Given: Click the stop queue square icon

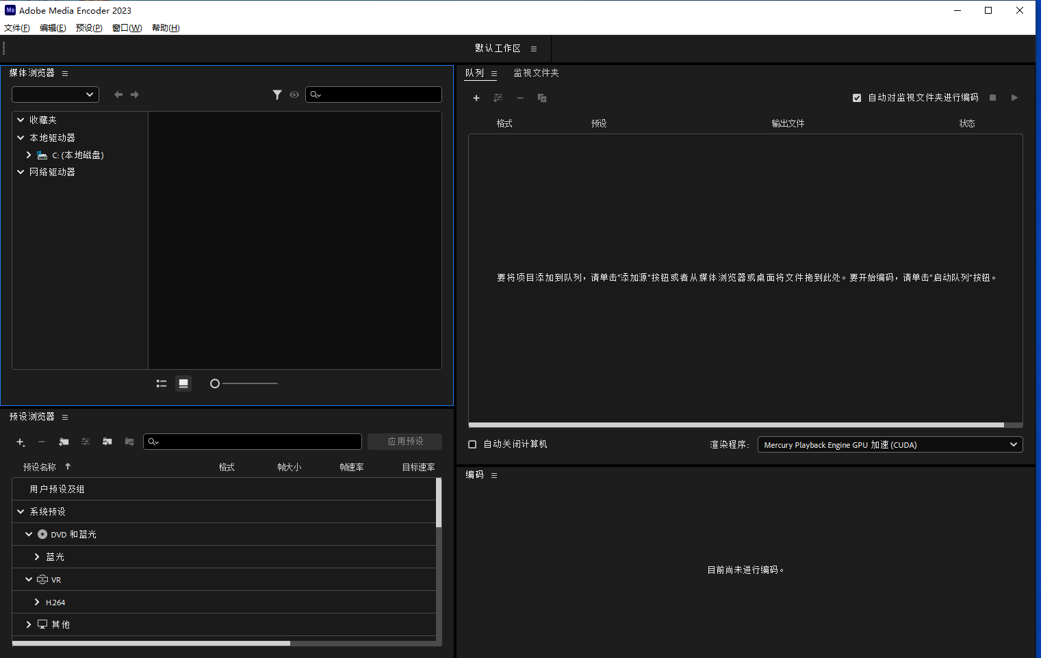Looking at the screenshot, I should [992, 98].
